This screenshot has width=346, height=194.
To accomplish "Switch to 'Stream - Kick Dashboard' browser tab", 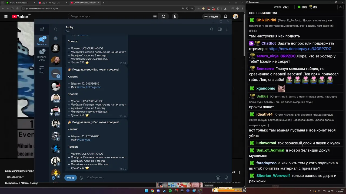I will (x=21, y=3).
